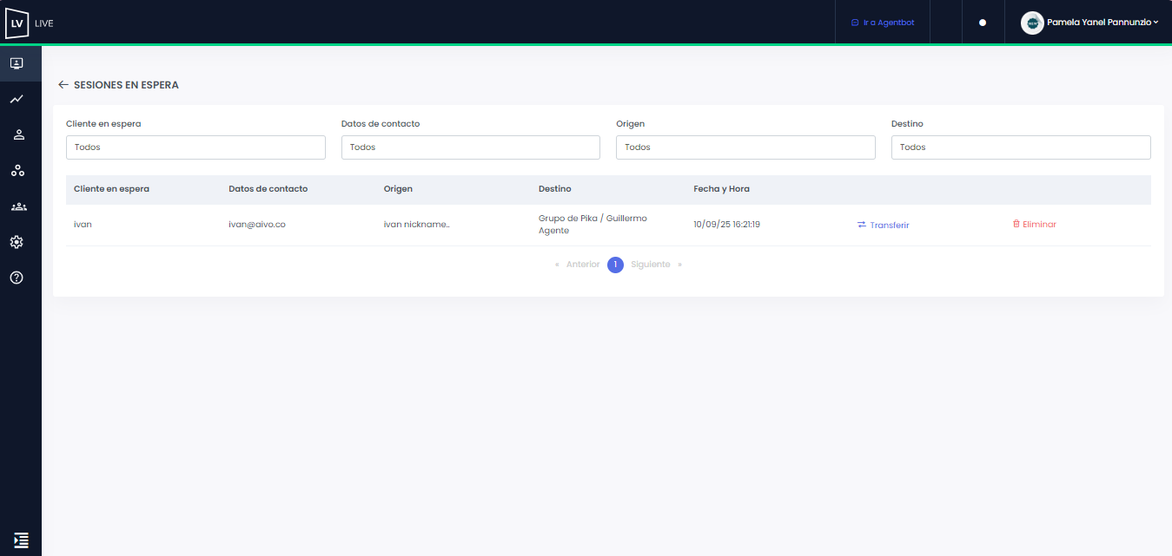Click Eliminar to delete ivan's session

click(1035, 224)
